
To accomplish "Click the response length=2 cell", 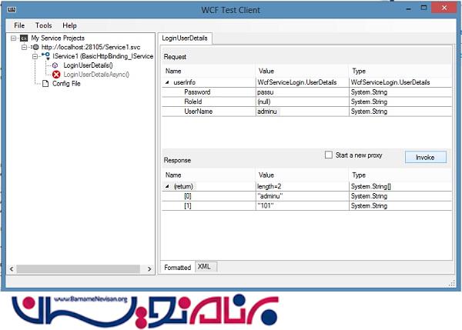I will coord(302,186).
